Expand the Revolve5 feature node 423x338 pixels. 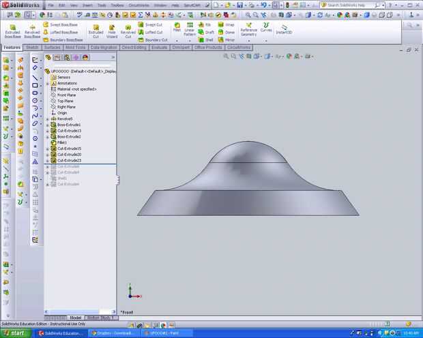pyautogui.click(x=48, y=119)
